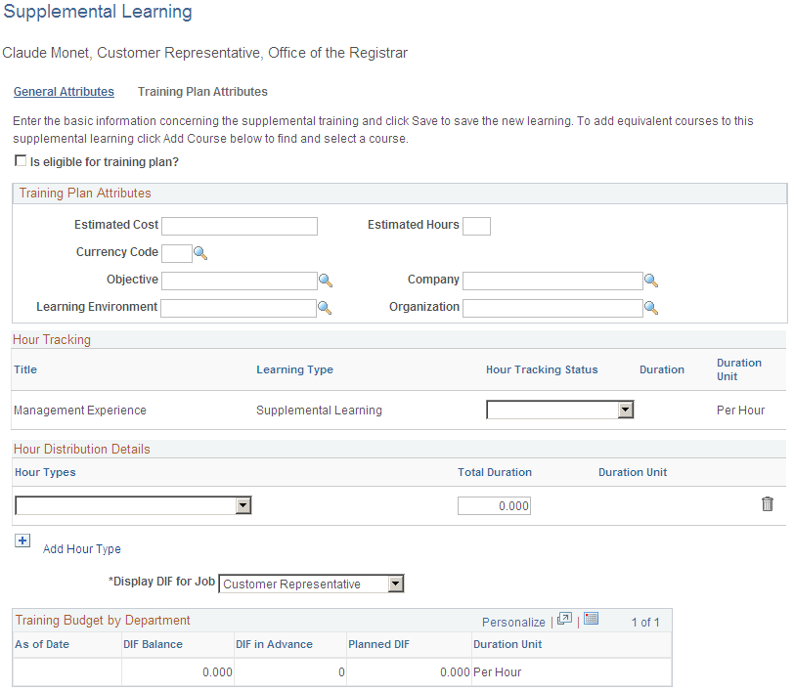Open the Company lookup magnifier
This screenshot has width=794, height=692.
pos(651,281)
